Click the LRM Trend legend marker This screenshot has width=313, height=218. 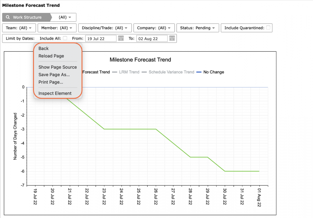coord(114,72)
